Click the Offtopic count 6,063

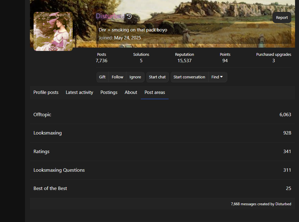coord(285,115)
